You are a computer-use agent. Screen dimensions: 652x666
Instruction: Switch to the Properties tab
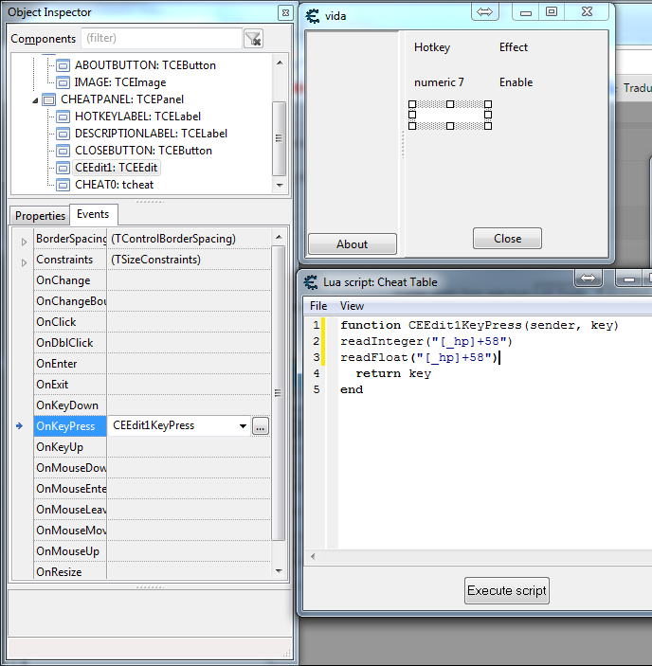(x=40, y=216)
